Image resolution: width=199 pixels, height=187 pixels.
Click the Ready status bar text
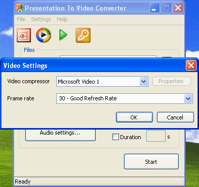click(23, 181)
